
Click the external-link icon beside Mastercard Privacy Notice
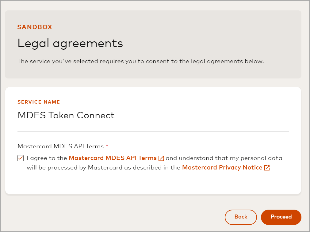267,168
